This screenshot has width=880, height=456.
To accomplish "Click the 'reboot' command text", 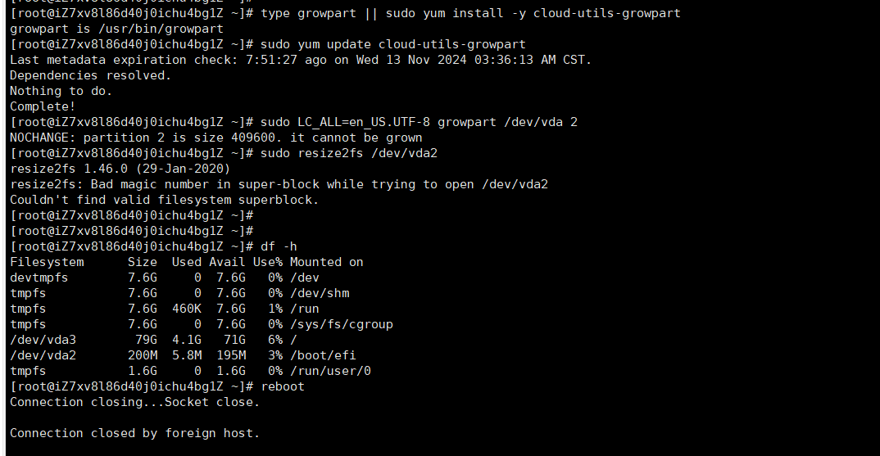I will coord(283,386).
